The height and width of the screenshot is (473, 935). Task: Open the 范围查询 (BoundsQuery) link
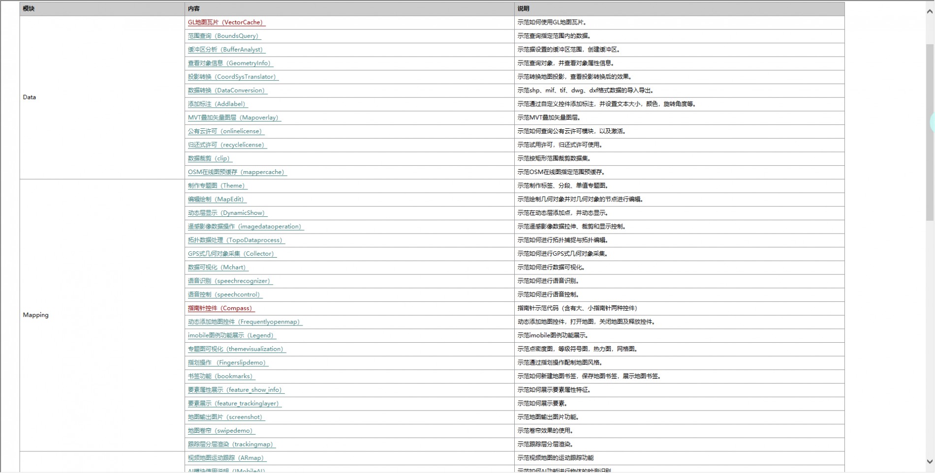pyautogui.click(x=223, y=36)
